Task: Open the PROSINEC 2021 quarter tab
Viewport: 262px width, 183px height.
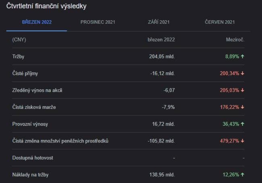Action: [98, 22]
